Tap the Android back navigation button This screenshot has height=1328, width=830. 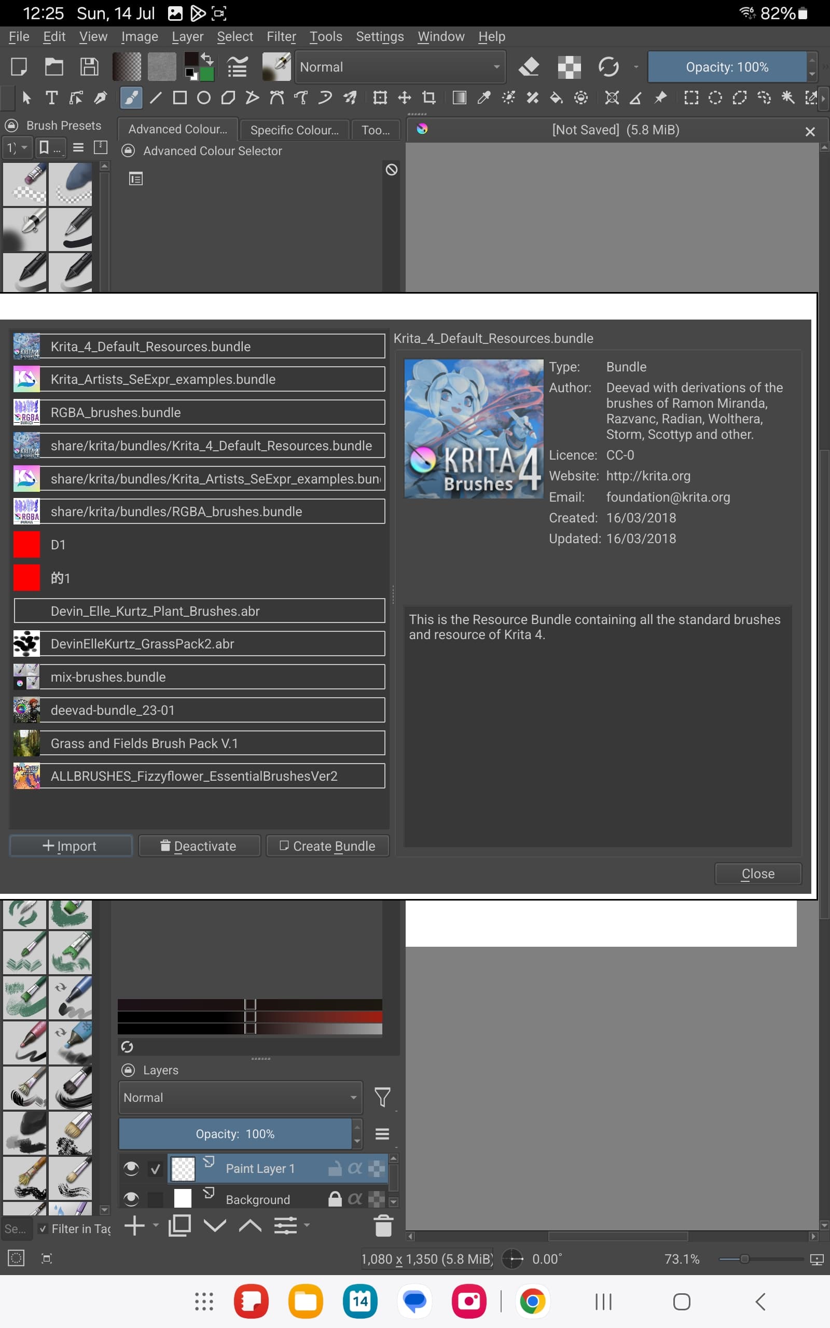pyautogui.click(x=760, y=1301)
